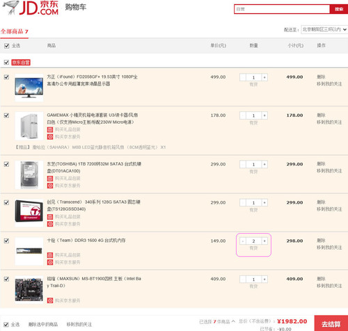This screenshot has width=348, height=331.
Task: Toggle the select-all checkbox in header row
Action: (7, 46)
